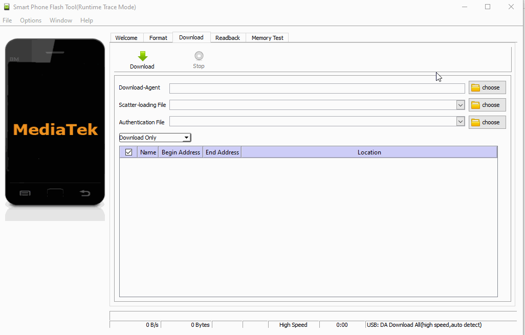Open the Options menu
This screenshot has height=335, width=525.
click(31, 20)
